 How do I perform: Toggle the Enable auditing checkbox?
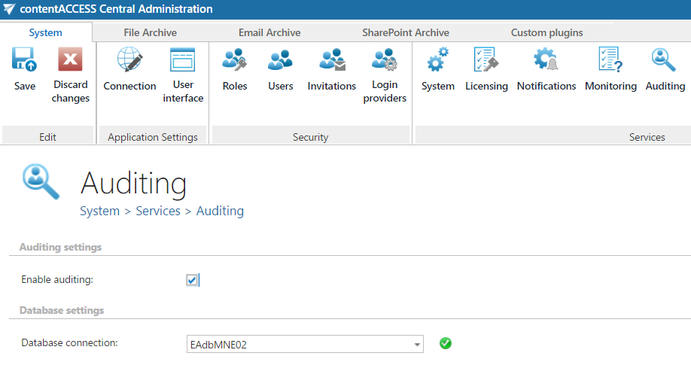coord(192,280)
